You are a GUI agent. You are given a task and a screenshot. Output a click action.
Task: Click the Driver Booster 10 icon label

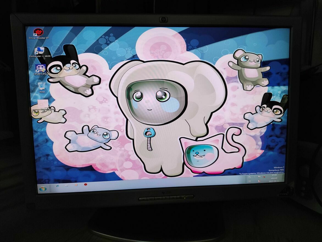point(39,38)
